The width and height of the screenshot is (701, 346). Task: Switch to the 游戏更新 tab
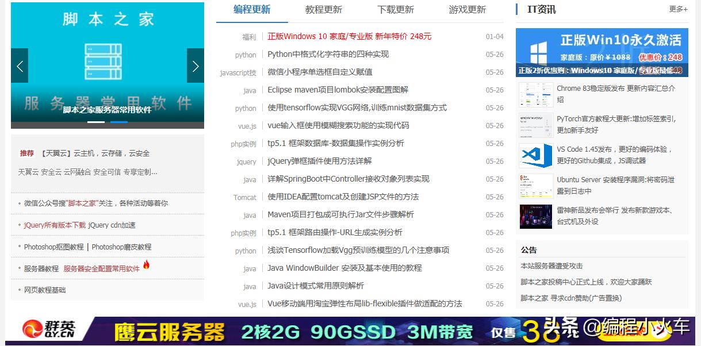(x=466, y=10)
